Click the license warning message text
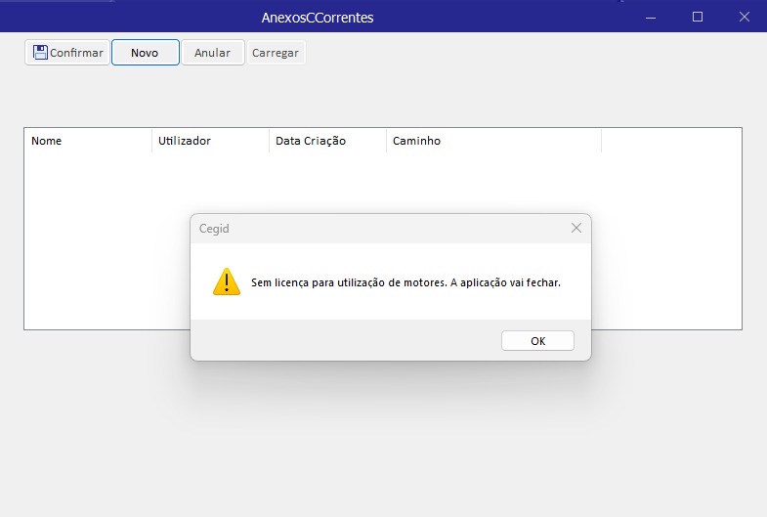Viewport: 767px width, 517px height. 406,282
